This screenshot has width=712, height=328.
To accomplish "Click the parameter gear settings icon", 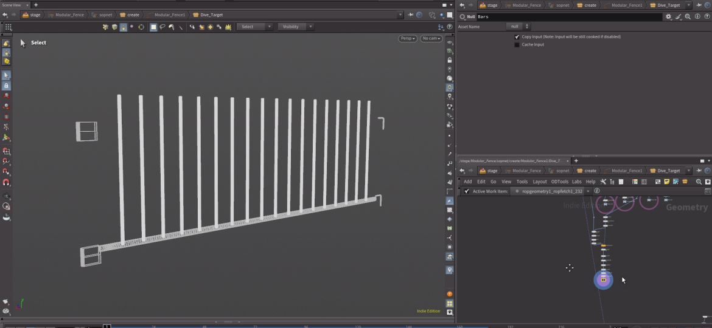I will (x=669, y=17).
